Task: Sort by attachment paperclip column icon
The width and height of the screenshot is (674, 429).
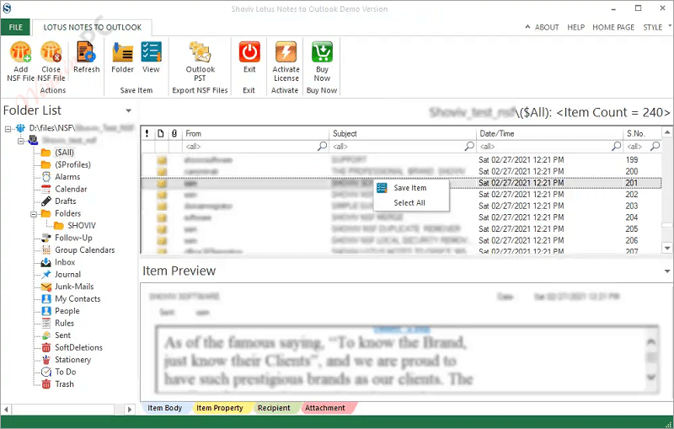Action: (x=174, y=134)
